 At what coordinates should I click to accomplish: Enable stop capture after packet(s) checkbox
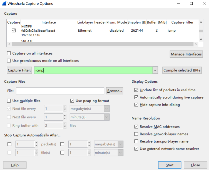click(x=9, y=144)
